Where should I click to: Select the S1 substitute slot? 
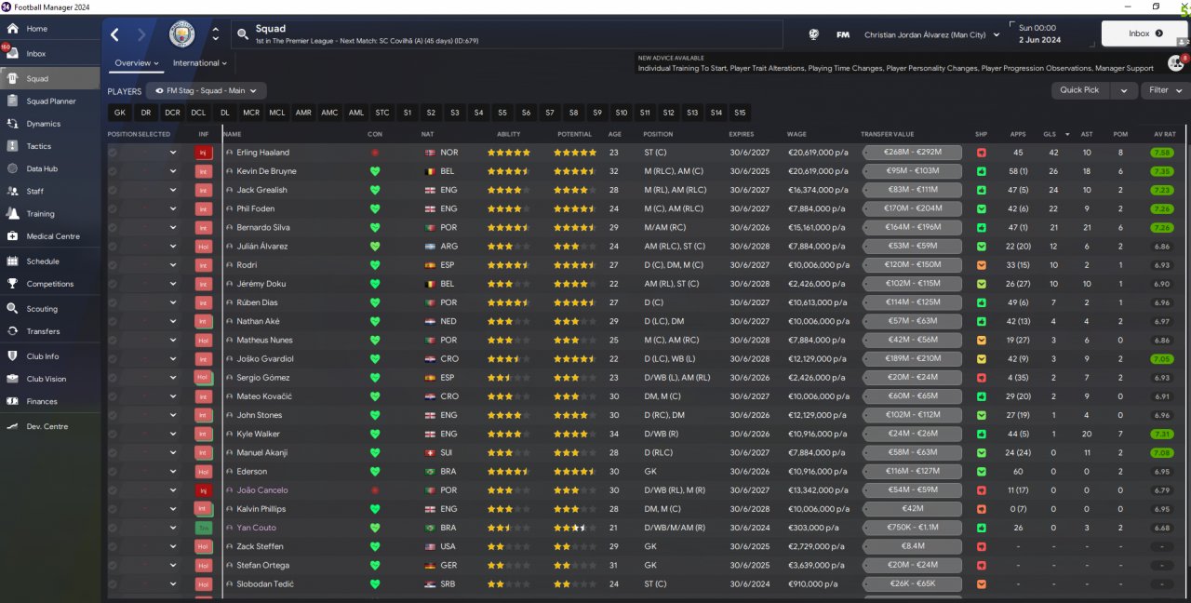pyautogui.click(x=408, y=113)
